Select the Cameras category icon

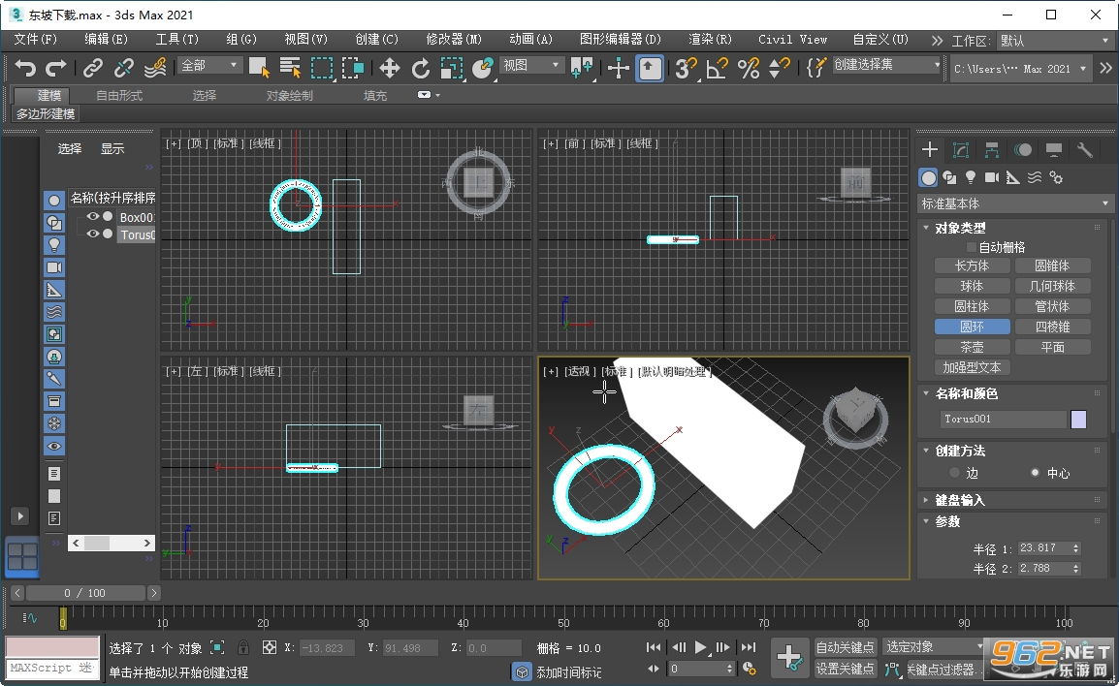992,177
